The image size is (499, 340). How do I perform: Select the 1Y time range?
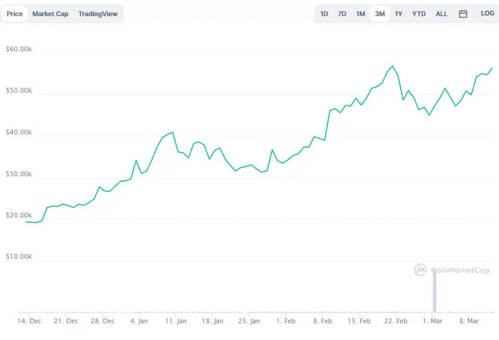click(x=399, y=14)
